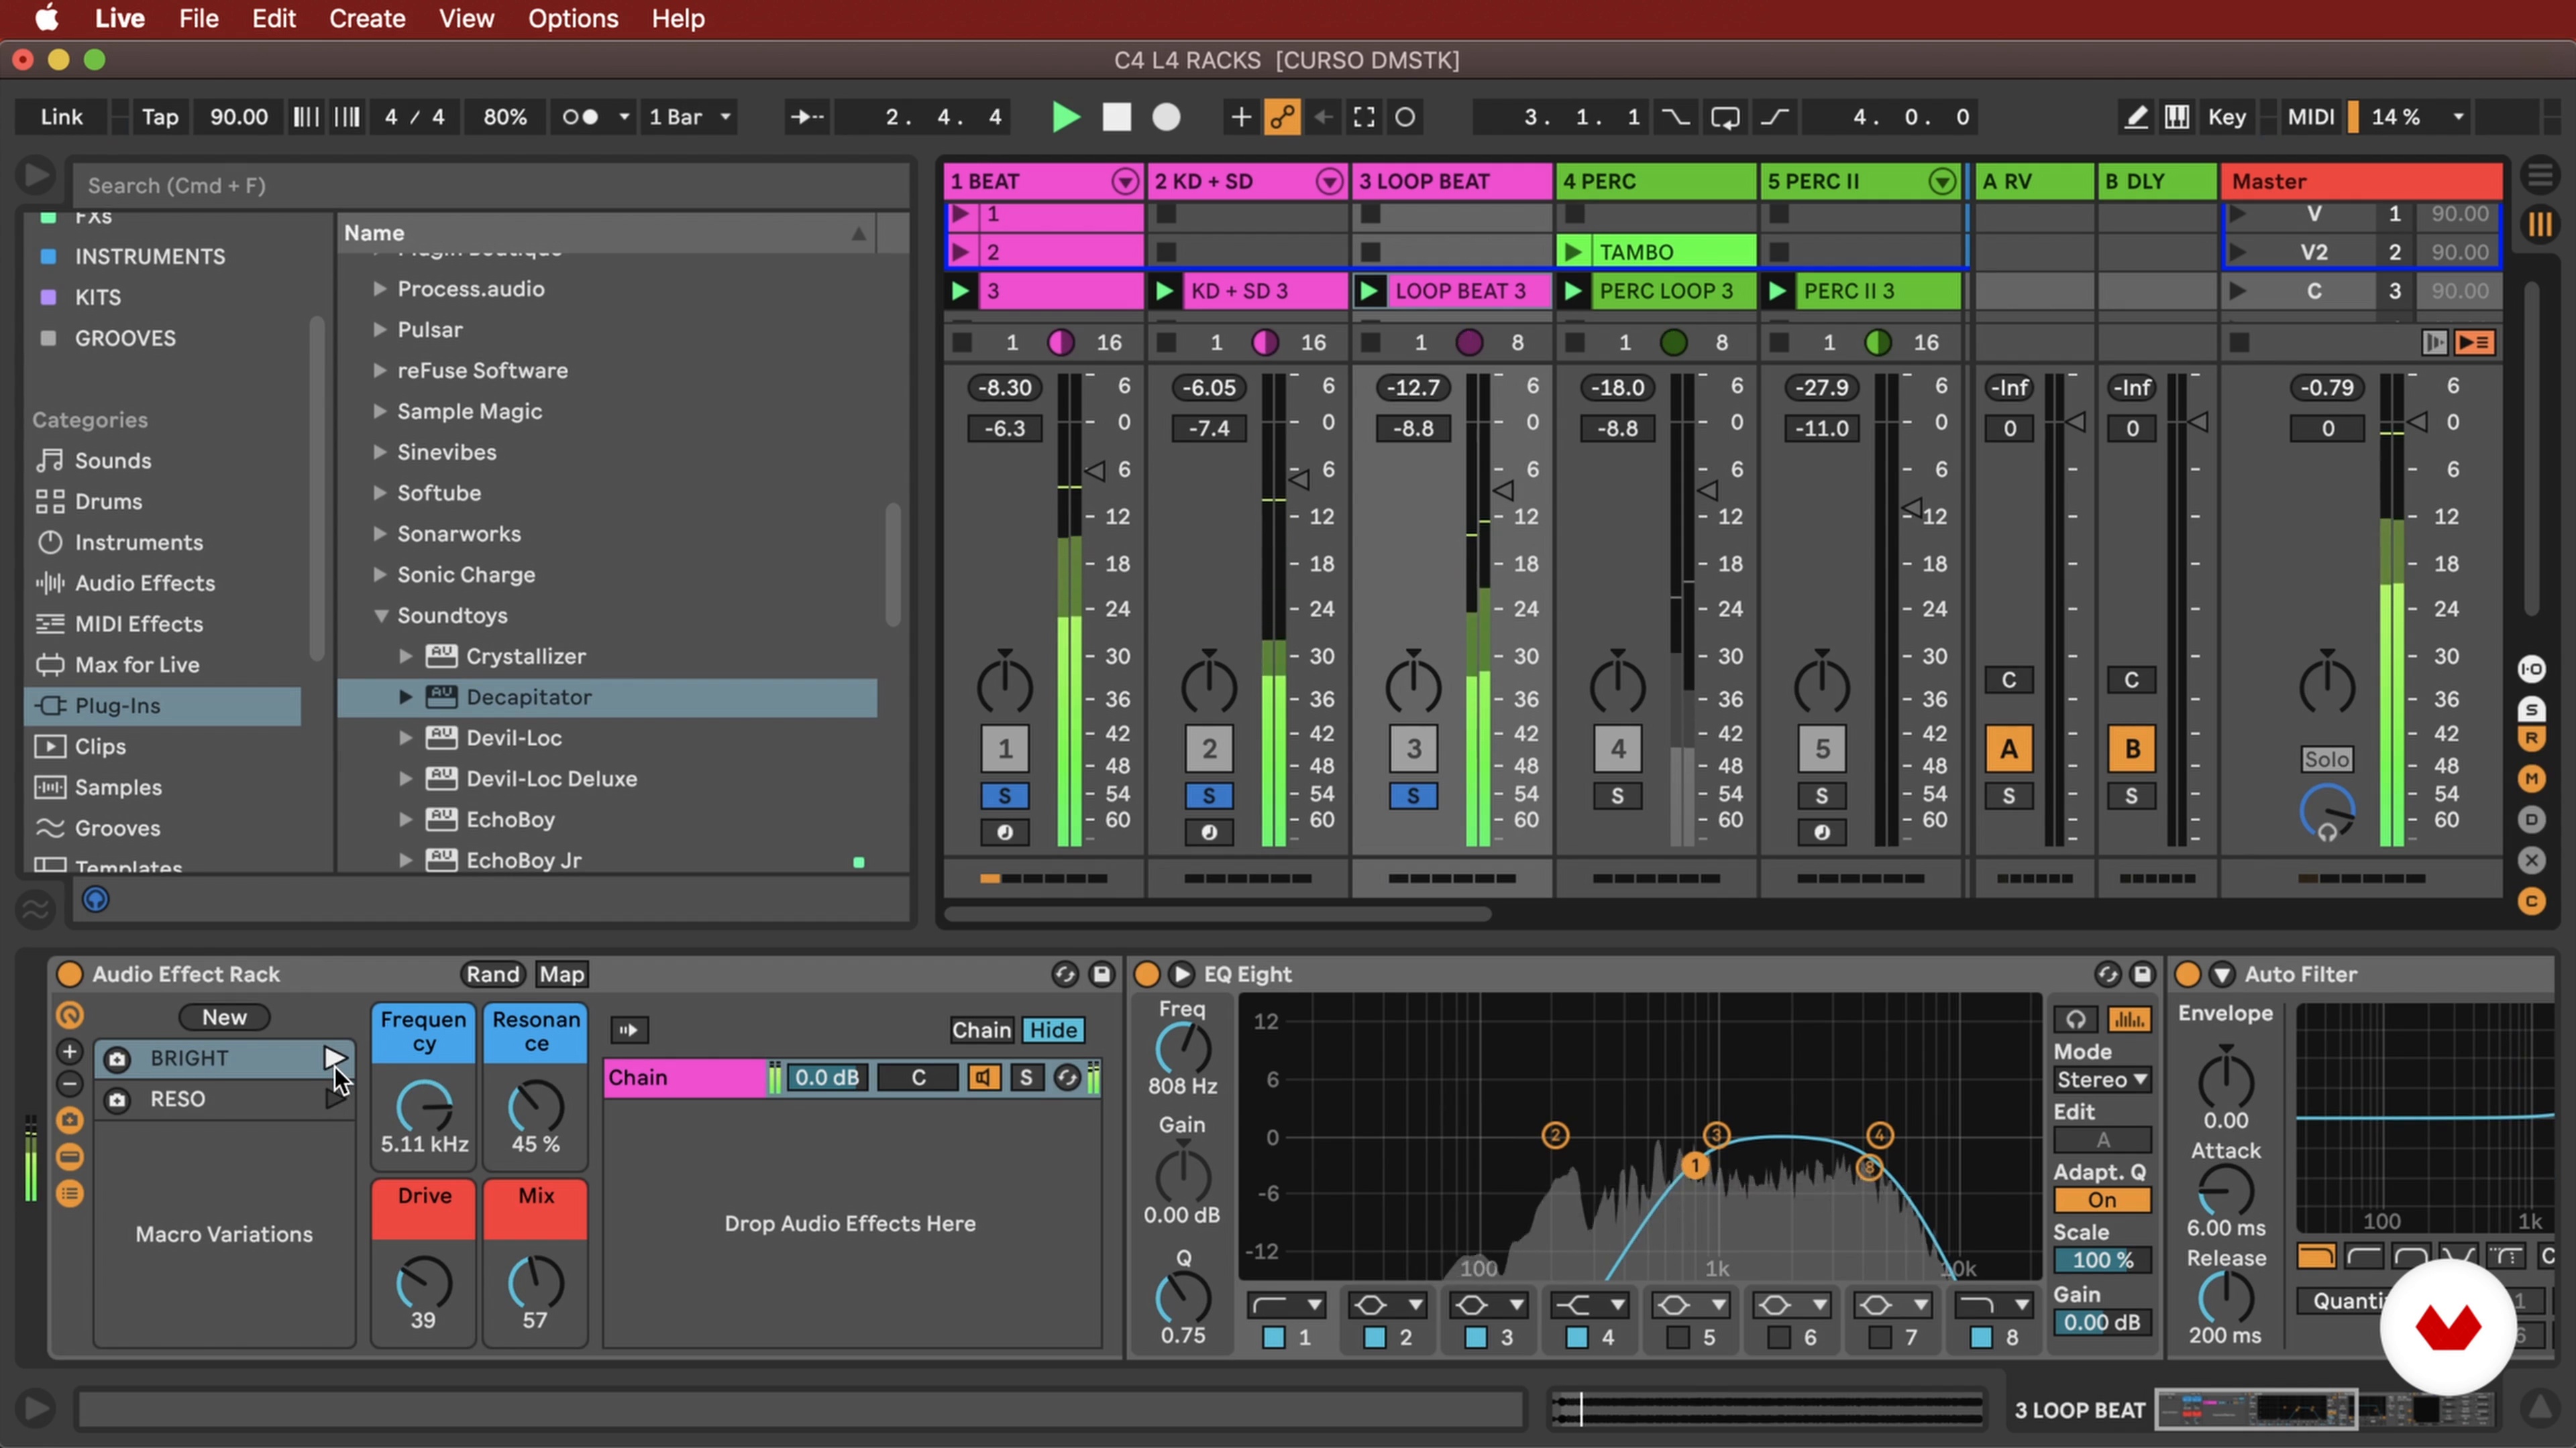Launch clip LOOP BEAT 3

point(1369,291)
